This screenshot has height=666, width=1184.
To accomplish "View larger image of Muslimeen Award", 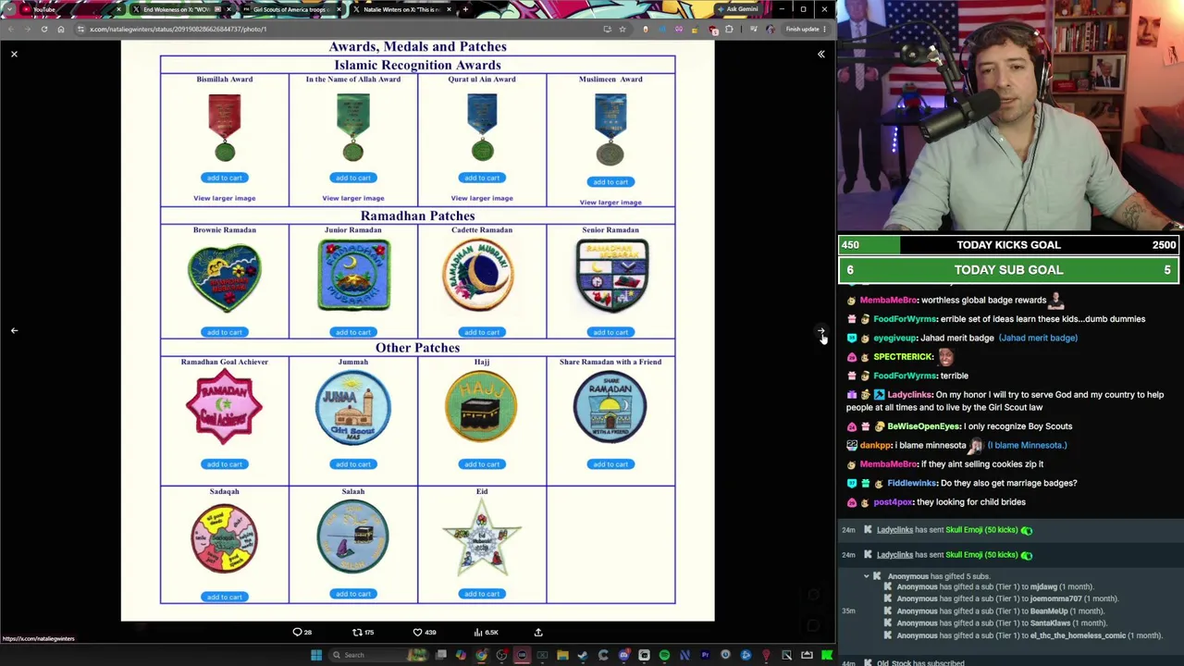I will coord(610,202).
